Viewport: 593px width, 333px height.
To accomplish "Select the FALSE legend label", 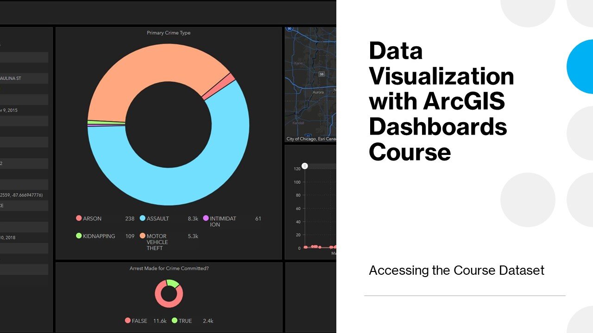I will point(139,321).
